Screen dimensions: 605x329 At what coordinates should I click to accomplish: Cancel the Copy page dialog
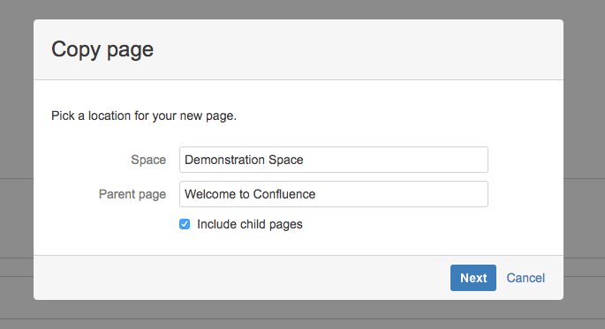(x=526, y=278)
